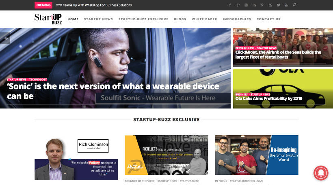Open the YouTube social icon
Viewport: 333px width, 185px height.
click(286, 5)
